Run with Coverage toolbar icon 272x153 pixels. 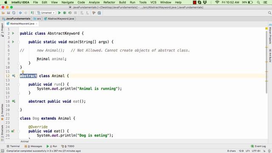tap(70, 13)
